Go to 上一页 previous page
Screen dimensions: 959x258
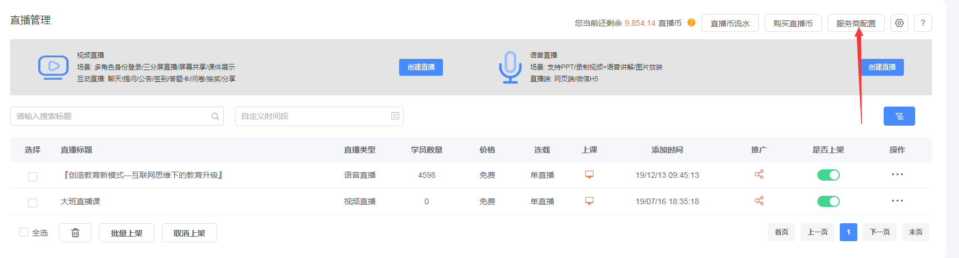[817, 232]
